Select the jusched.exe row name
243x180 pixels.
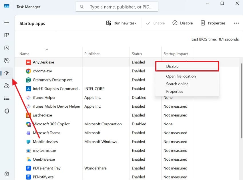point(42,115)
